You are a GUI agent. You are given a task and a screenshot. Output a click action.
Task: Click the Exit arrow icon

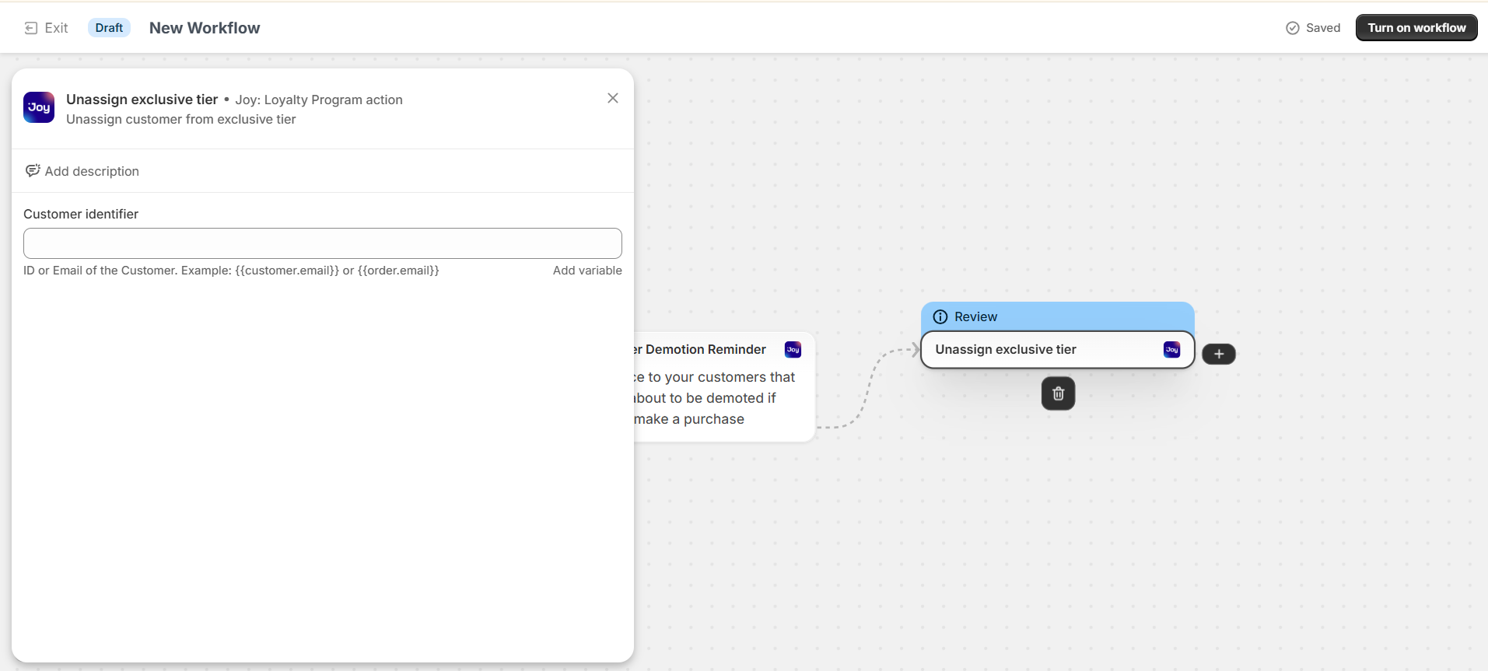[x=31, y=28]
